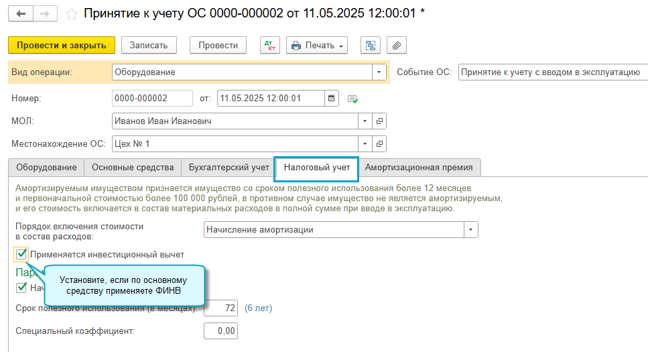The width and height of the screenshot is (648, 352).
Task: Switch to the Бухгалтерский учет tab
Action: [229, 168]
